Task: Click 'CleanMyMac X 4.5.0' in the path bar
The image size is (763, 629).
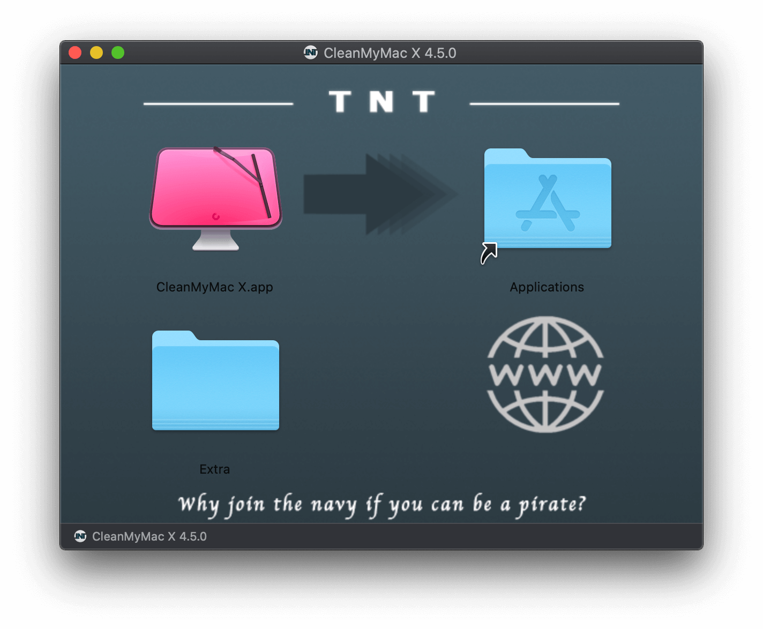Action: (x=149, y=536)
